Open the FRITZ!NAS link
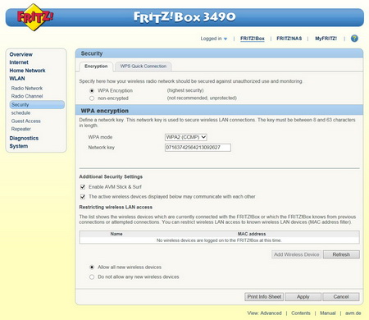The width and height of the screenshot is (369, 320). tap(289, 39)
